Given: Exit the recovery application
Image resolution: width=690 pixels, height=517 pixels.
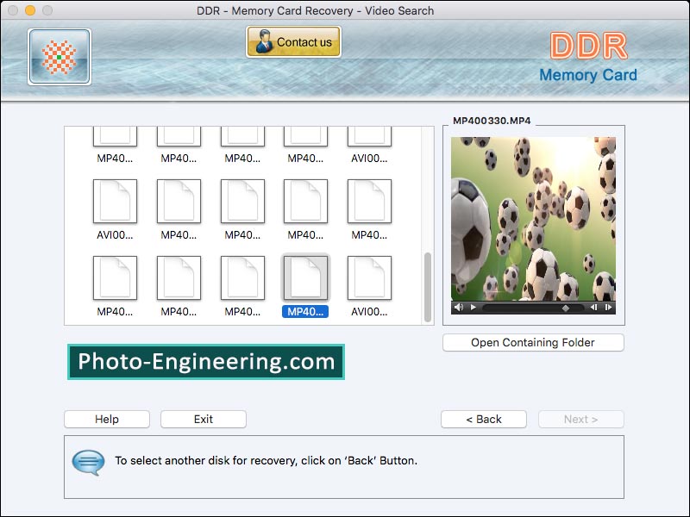Looking at the screenshot, I should click(203, 419).
